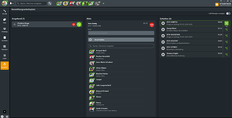Toggle Call Manager anzeigen switch
Screen dimensions: 232x118
point(228,13)
